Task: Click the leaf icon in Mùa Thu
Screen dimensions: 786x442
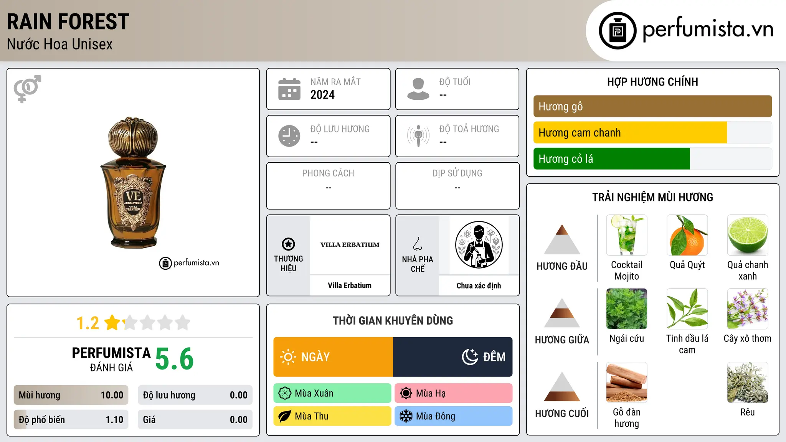Action: tap(285, 416)
